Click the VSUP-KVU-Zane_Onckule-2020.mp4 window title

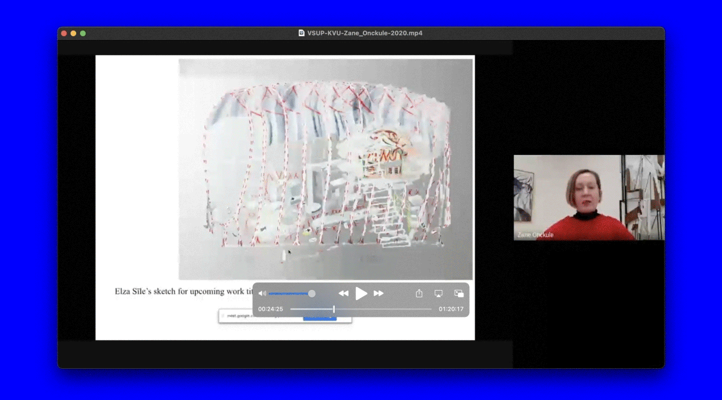tap(365, 33)
